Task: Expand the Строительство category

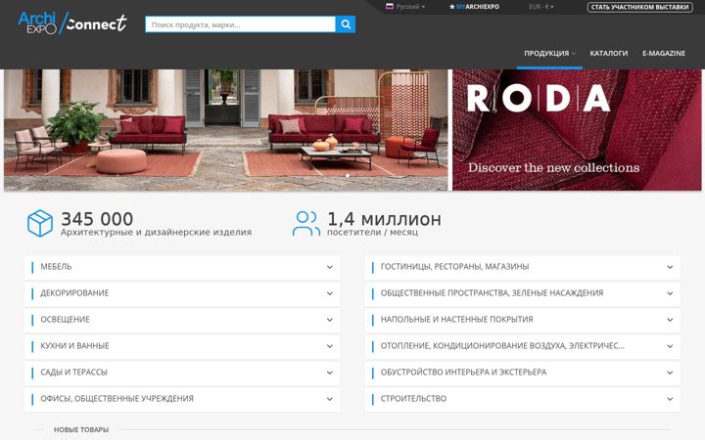Action: tap(523, 399)
